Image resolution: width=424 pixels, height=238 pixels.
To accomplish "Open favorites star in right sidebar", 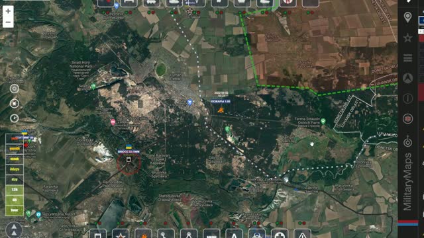I will tap(407, 38).
